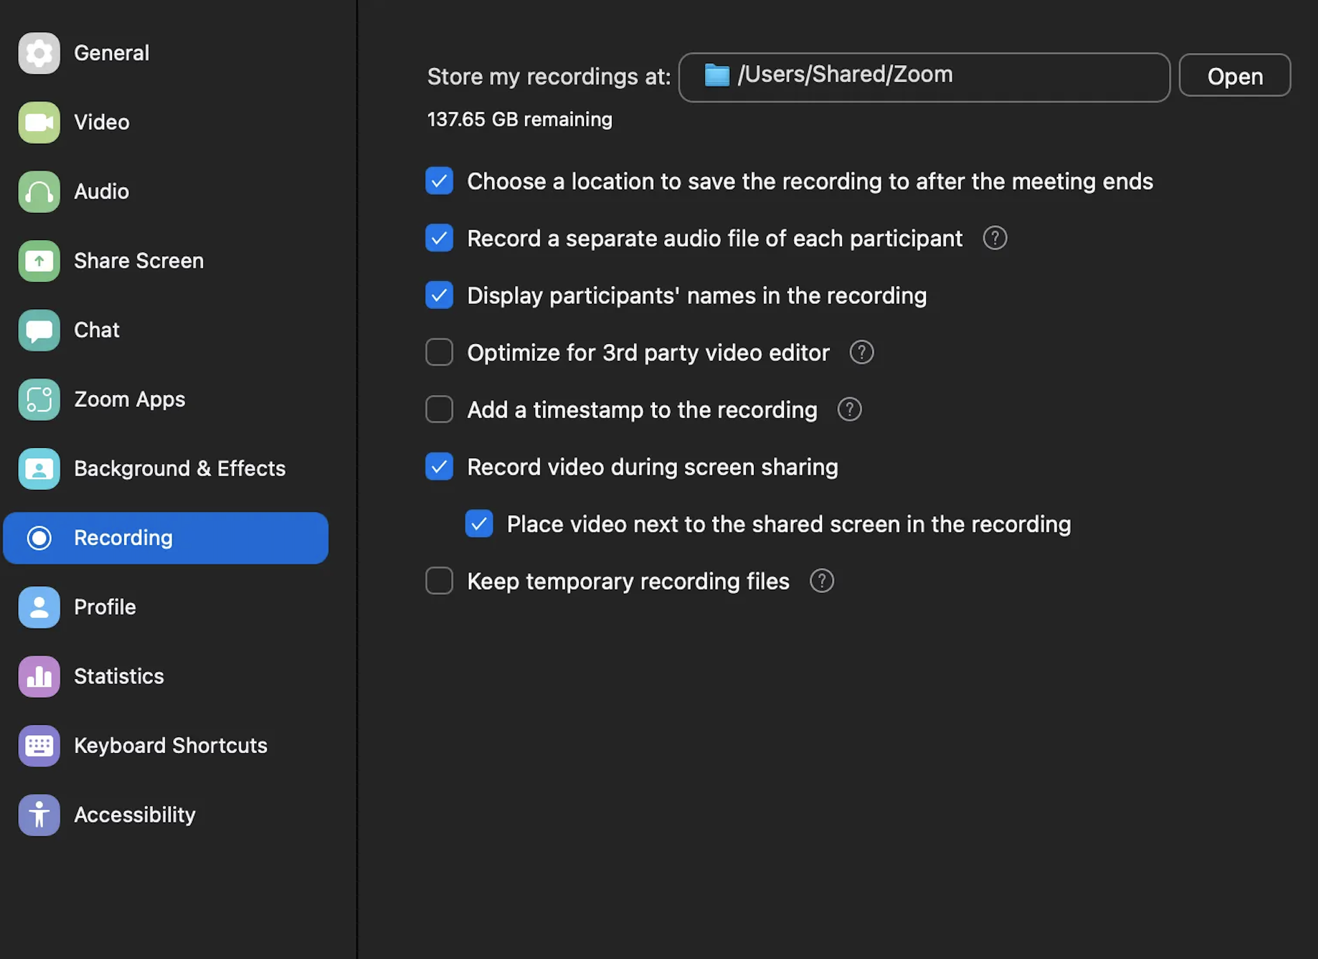Show help for separate audio file option
The width and height of the screenshot is (1318, 959).
[995, 238]
